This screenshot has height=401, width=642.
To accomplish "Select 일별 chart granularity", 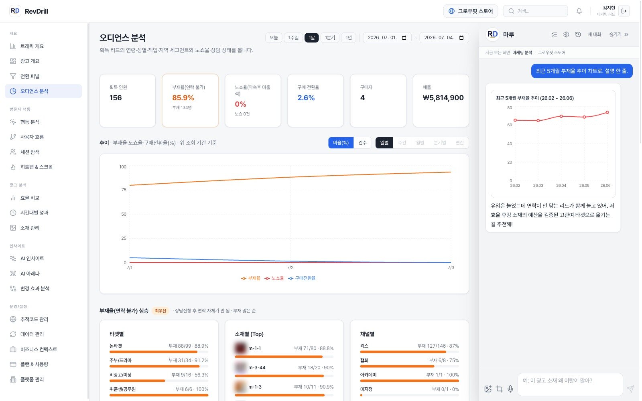I will click(x=384, y=143).
